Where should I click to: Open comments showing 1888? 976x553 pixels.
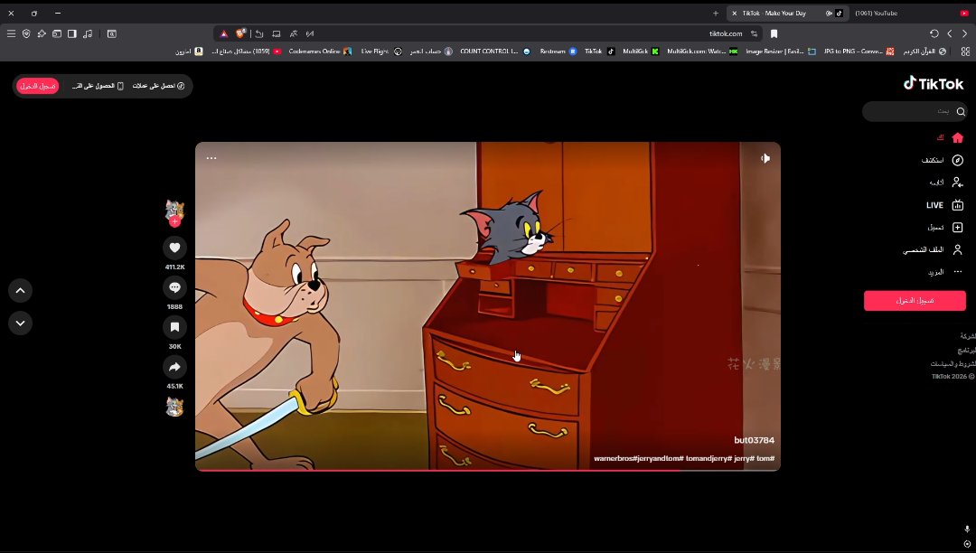point(175,287)
